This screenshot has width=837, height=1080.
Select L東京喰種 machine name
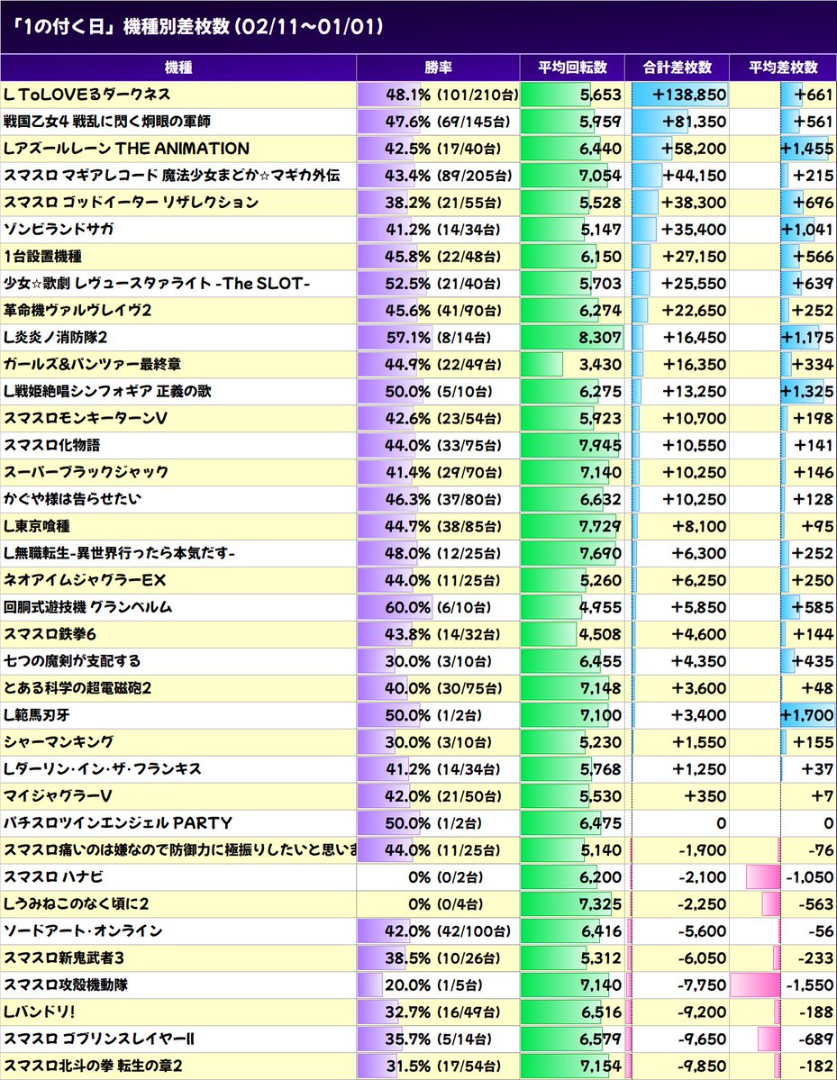(x=37, y=526)
